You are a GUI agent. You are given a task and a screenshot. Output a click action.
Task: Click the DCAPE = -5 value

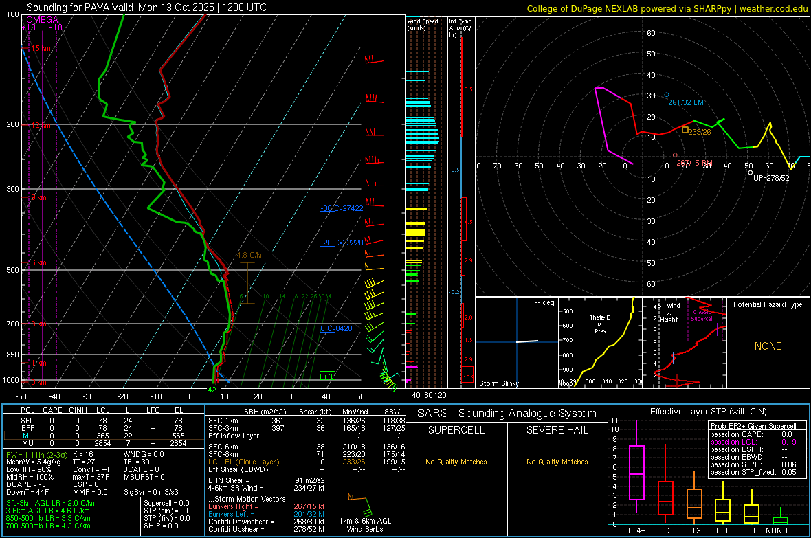pos(26,484)
